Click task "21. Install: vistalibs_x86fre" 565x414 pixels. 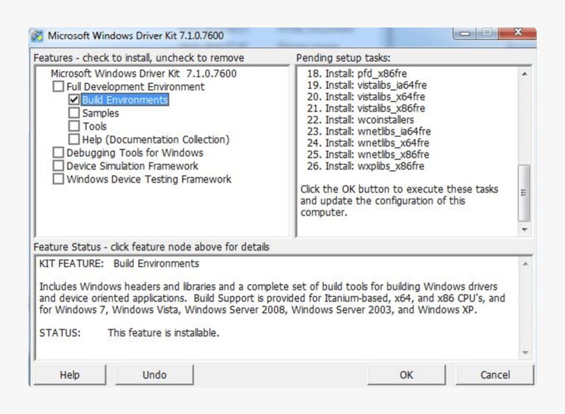pyautogui.click(x=366, y=108)
